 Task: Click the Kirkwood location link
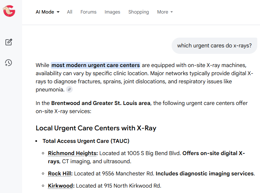pyautogui.click(x=61, y=186)
